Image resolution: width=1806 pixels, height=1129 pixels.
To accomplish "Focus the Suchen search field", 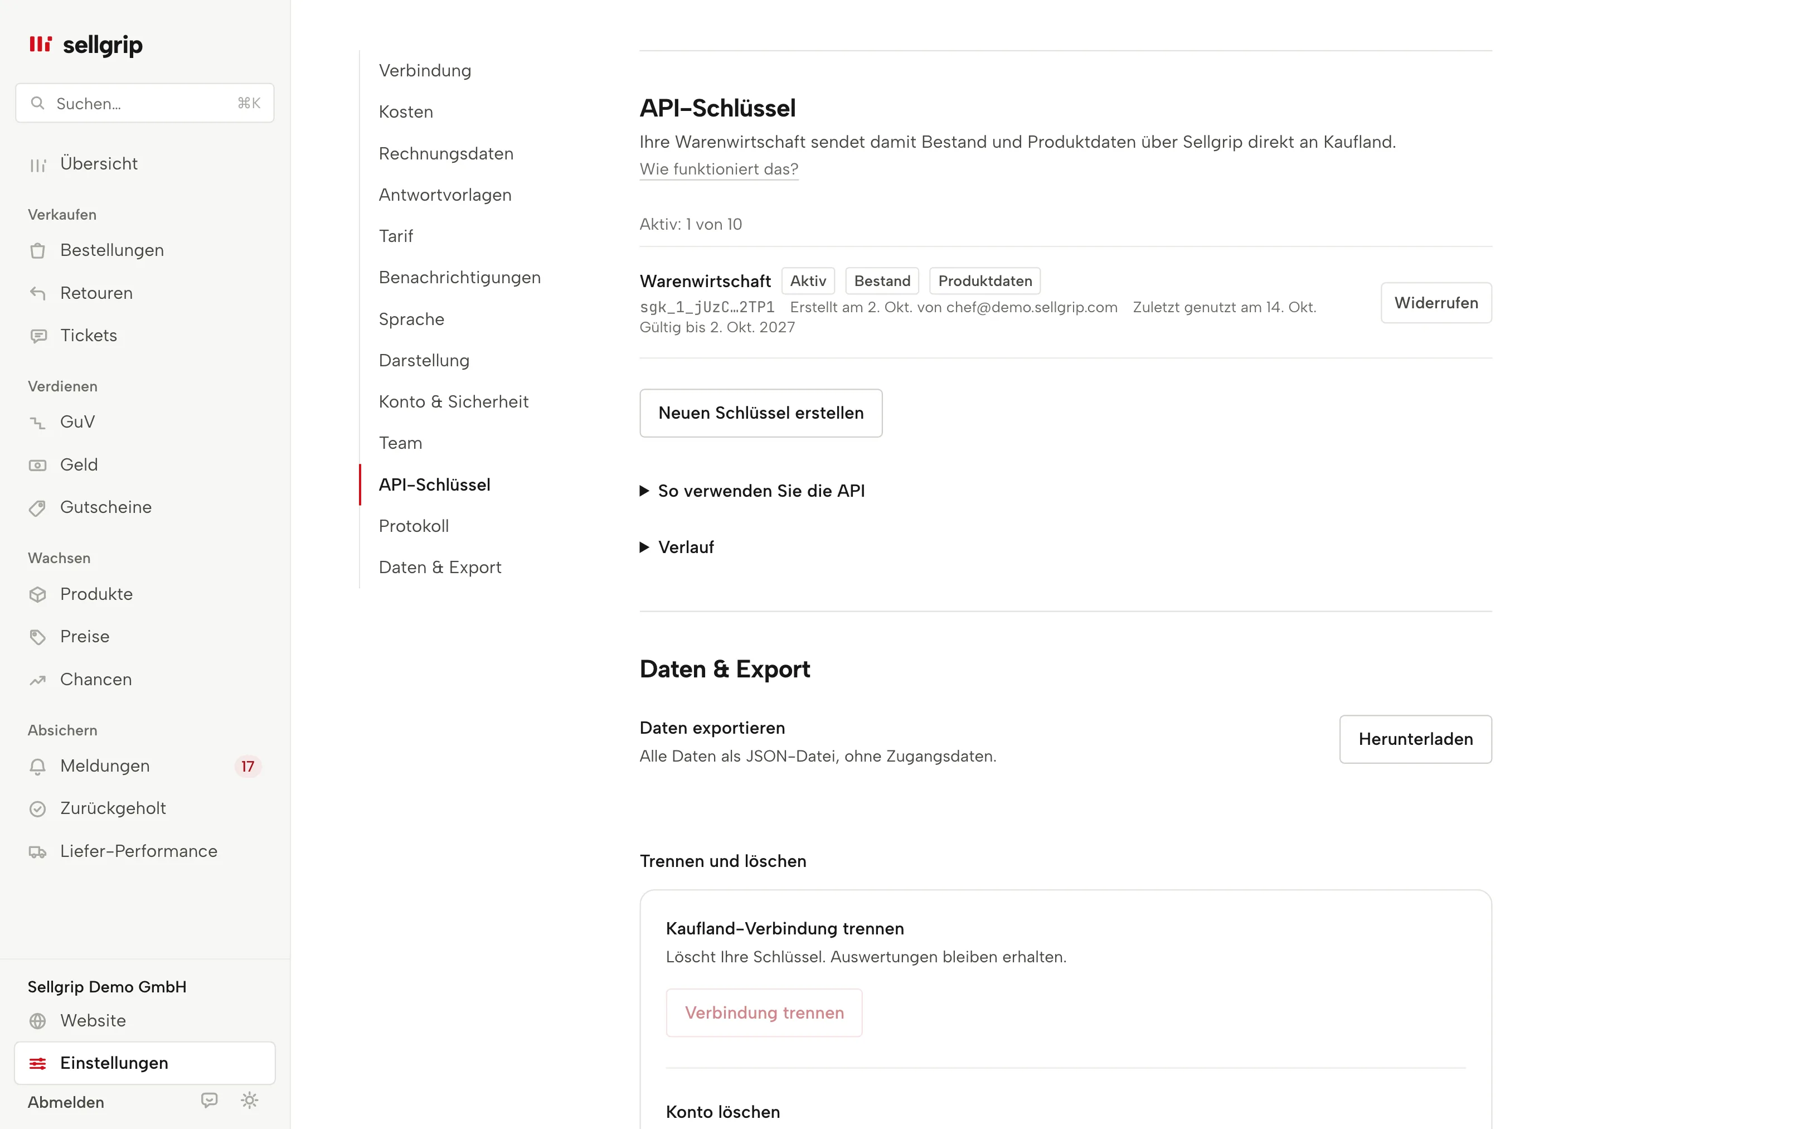I will coord(145,103).
